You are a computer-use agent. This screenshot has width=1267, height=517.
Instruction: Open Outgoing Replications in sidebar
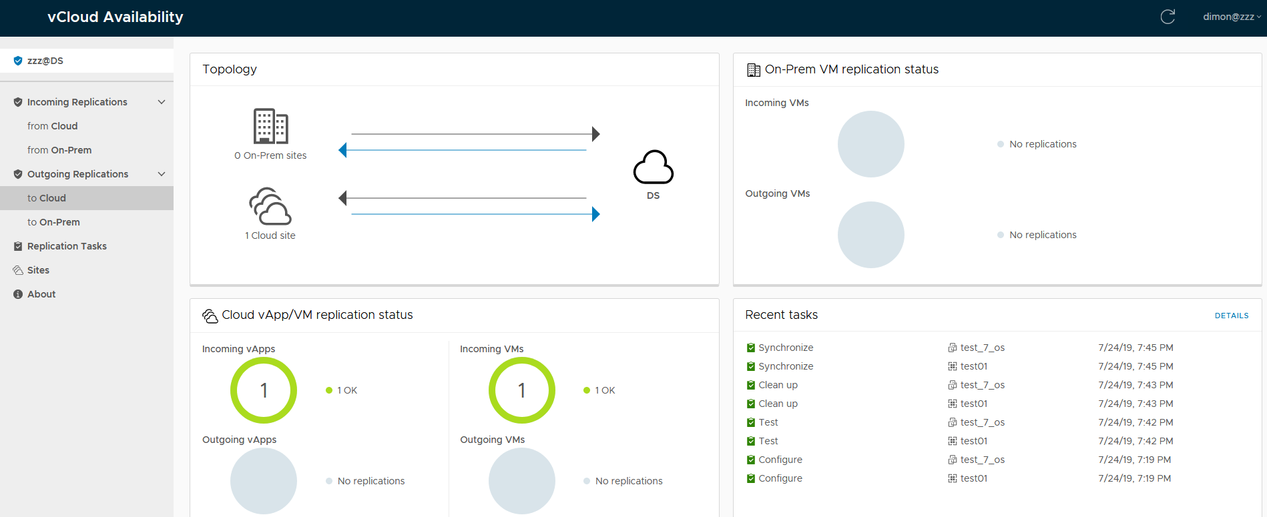point(78,174)
